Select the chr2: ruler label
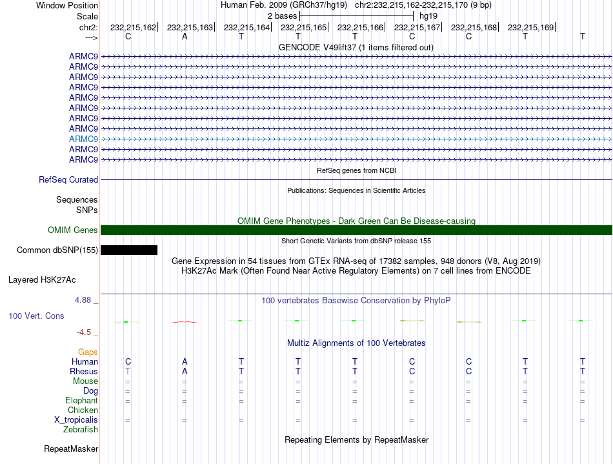Screen dimensions: 613x464 (x=88, y=27)
